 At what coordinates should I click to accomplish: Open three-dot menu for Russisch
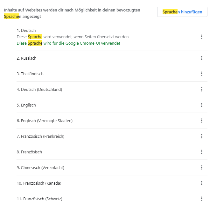(201, 58)
